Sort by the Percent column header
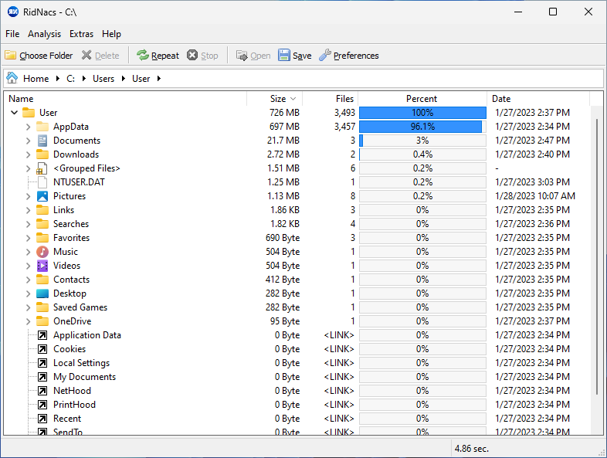Screen dimensions: 607x458 click(422, 99)
